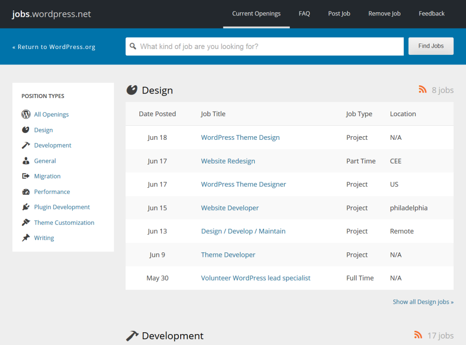Click the Performance gauge icon in sidebar
Screen dimensions: 466x345
pyautogui.click(x=26, y=192)
